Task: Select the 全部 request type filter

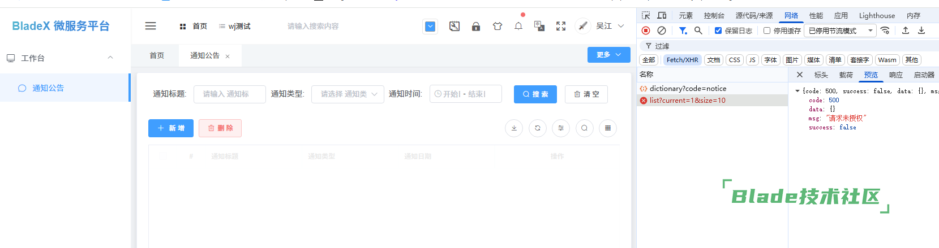Action: [x=649, y=60]
